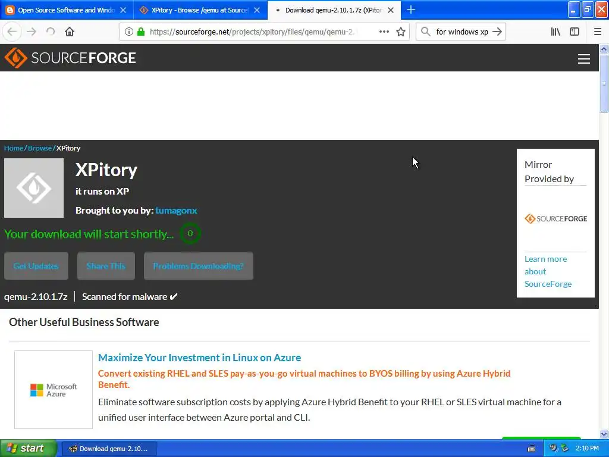Click the download countdown circle indicator
This screenshot has width=609, height=457.
coord(190,233)
